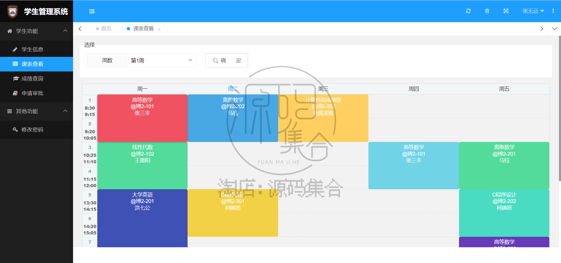Switch to the 首页 tab
The height and width of the screenshot is (263, 561).
[x=103, y=29]
